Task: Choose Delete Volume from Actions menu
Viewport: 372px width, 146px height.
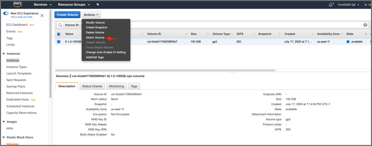Action: tap(95, 32)
